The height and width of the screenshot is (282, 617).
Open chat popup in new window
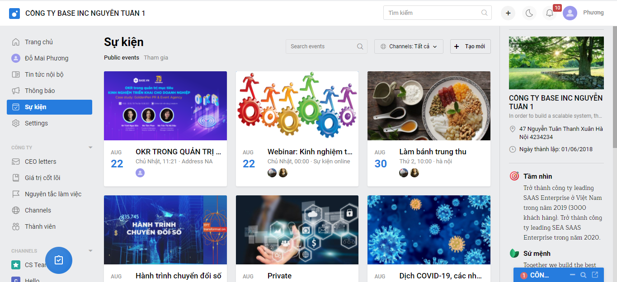click(x=595, y=275)
